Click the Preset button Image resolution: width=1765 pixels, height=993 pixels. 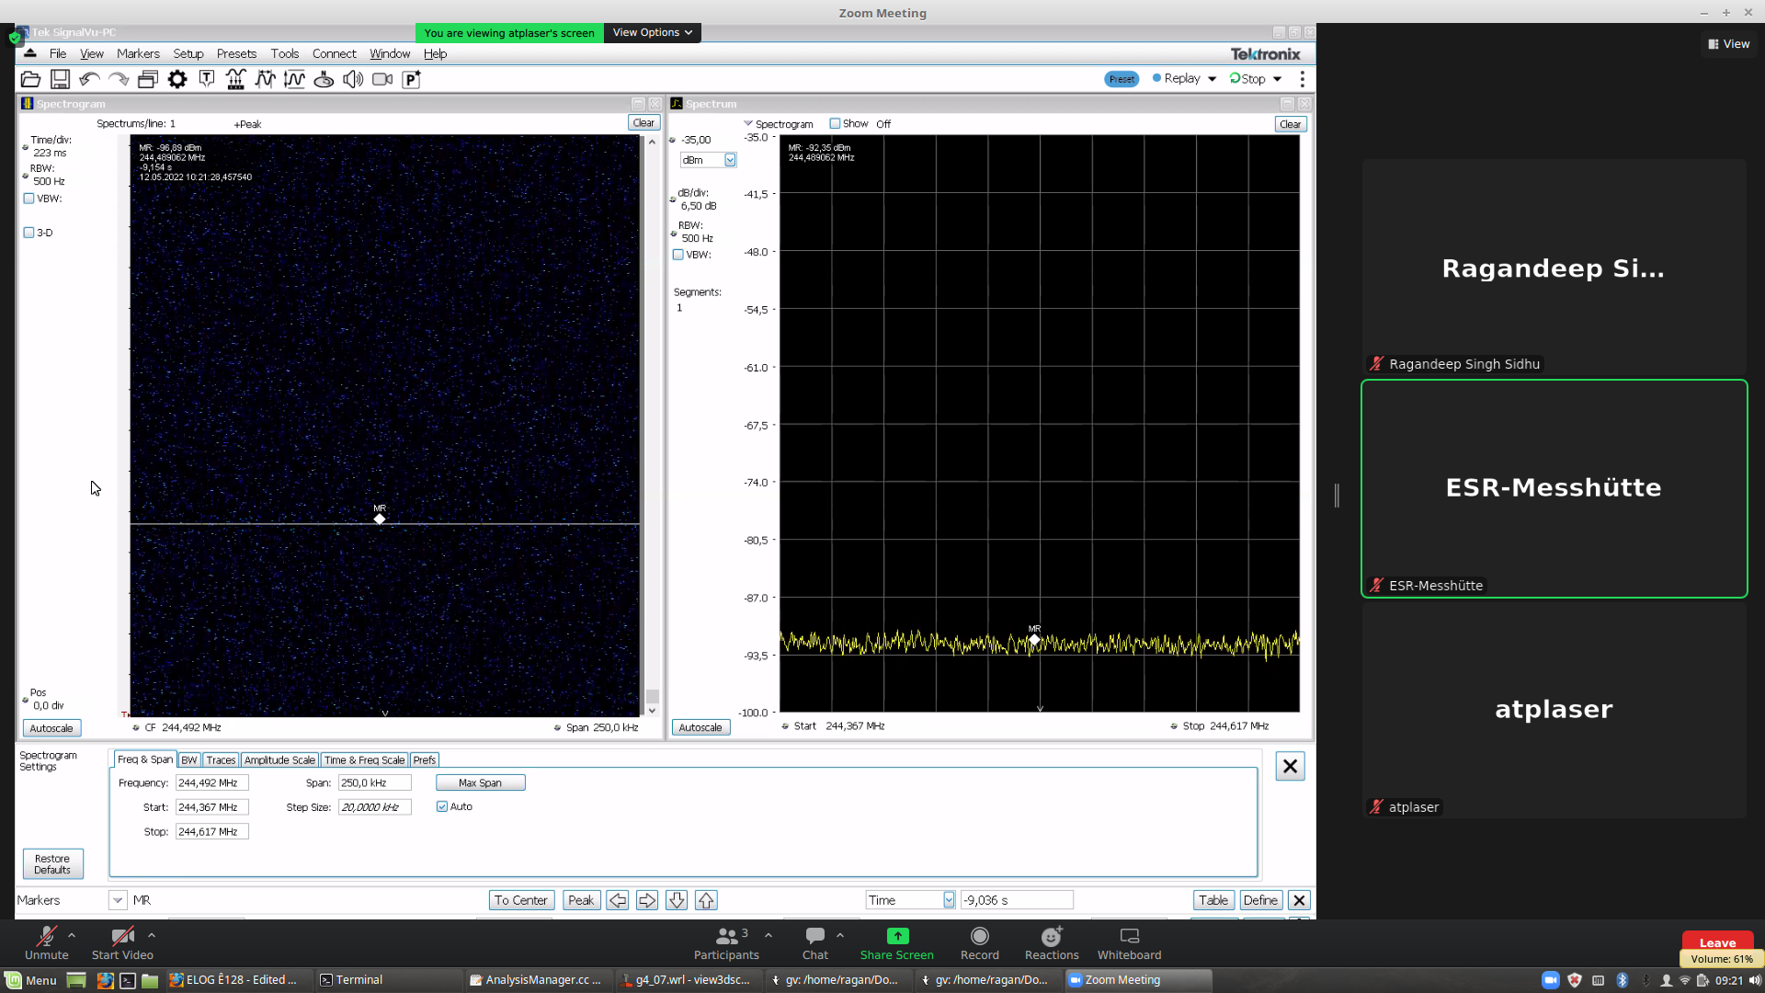pyautogui.click(x=1122, y=79)
